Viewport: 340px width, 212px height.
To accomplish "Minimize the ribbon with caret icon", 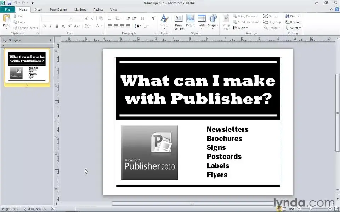I will pos(331,10).
